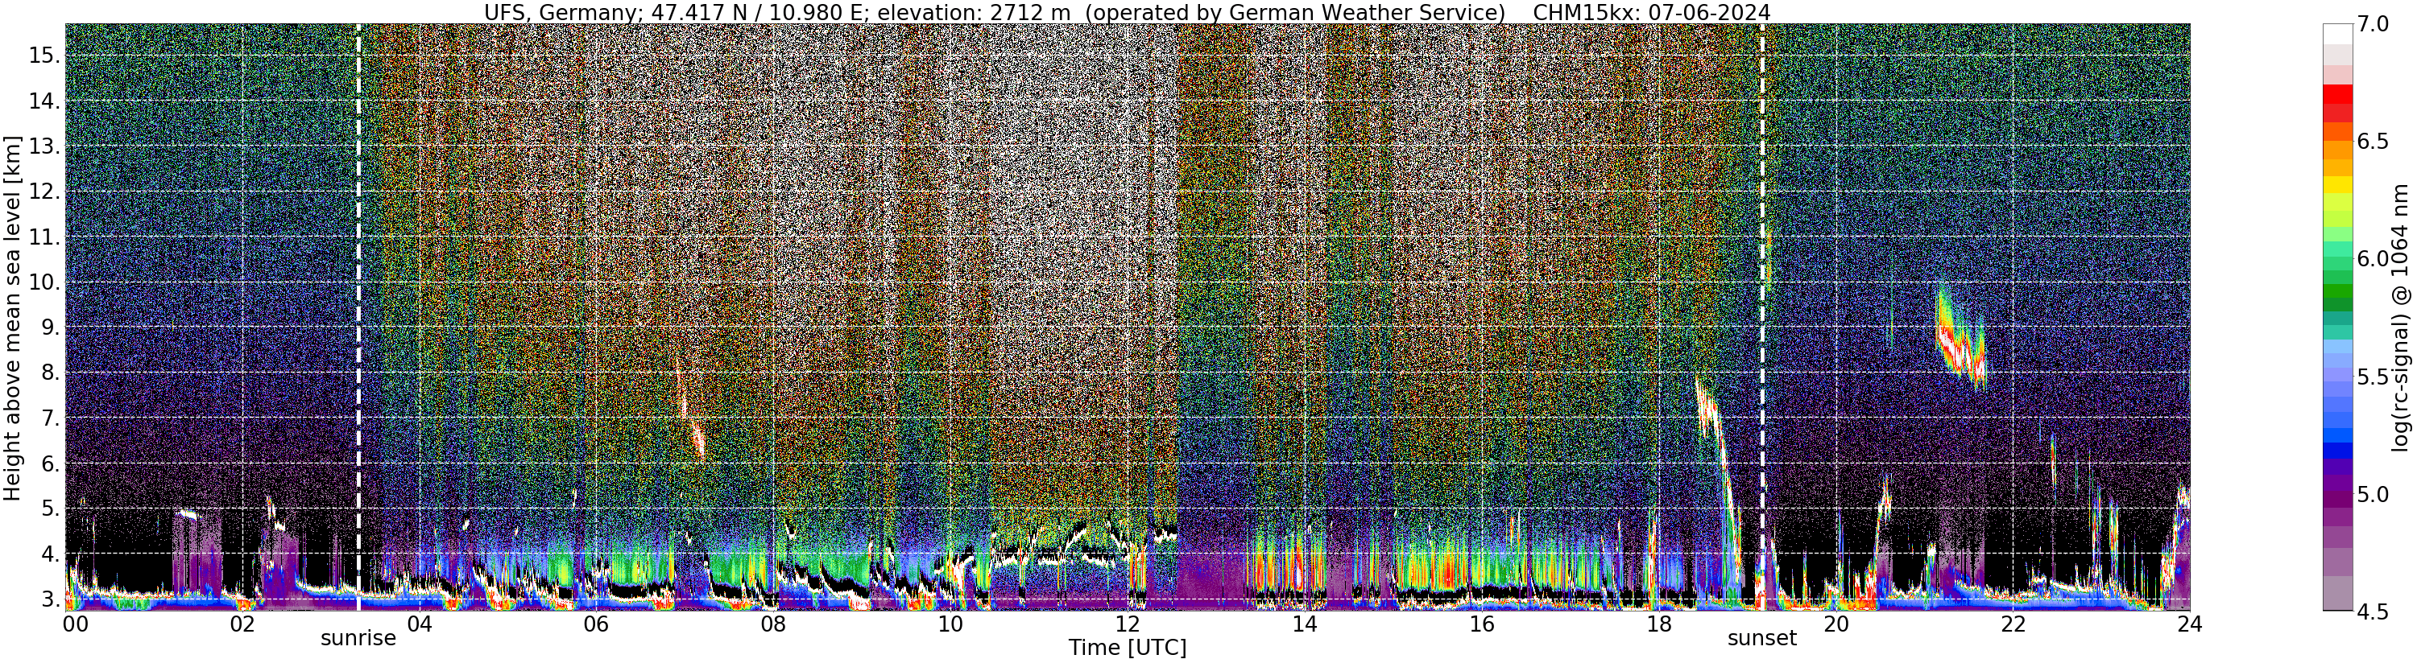Image resolution: width=2417 pixels, height=663 pixels.
Task: Click the y-axis tick label 7.
Action: 51,418
